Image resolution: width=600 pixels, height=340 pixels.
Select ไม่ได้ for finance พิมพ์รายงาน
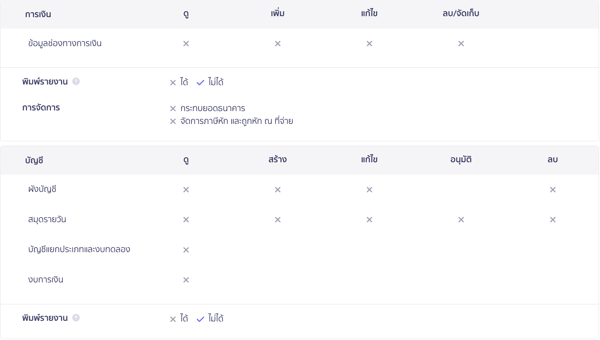(200, 82)
